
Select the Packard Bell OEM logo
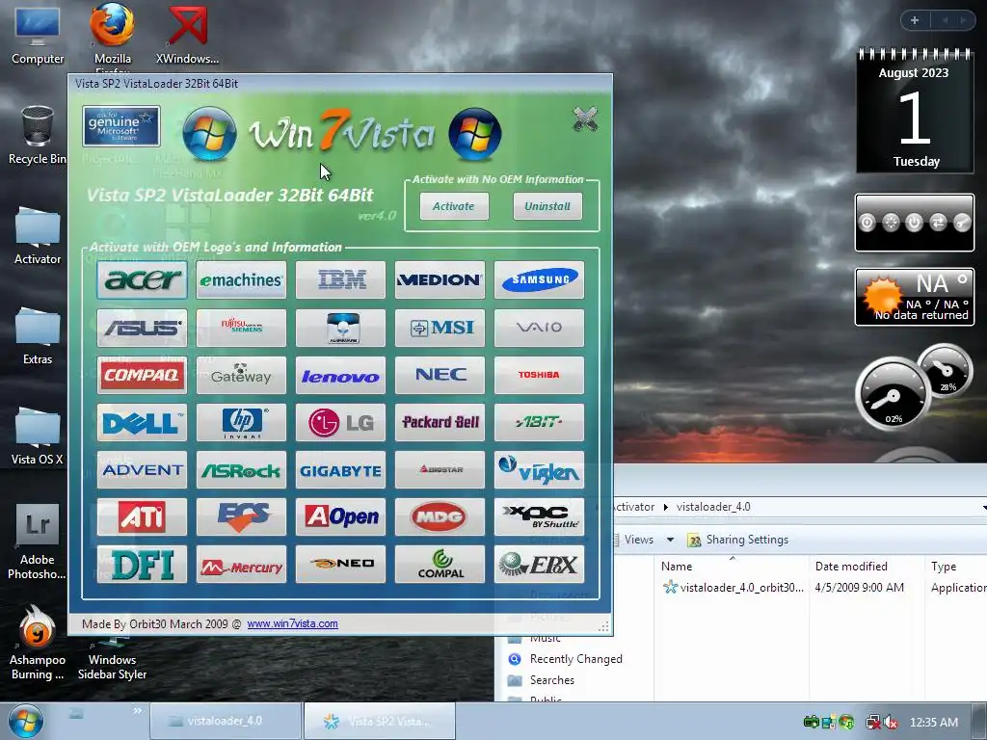pyautogui.click(x=440, y=422)
